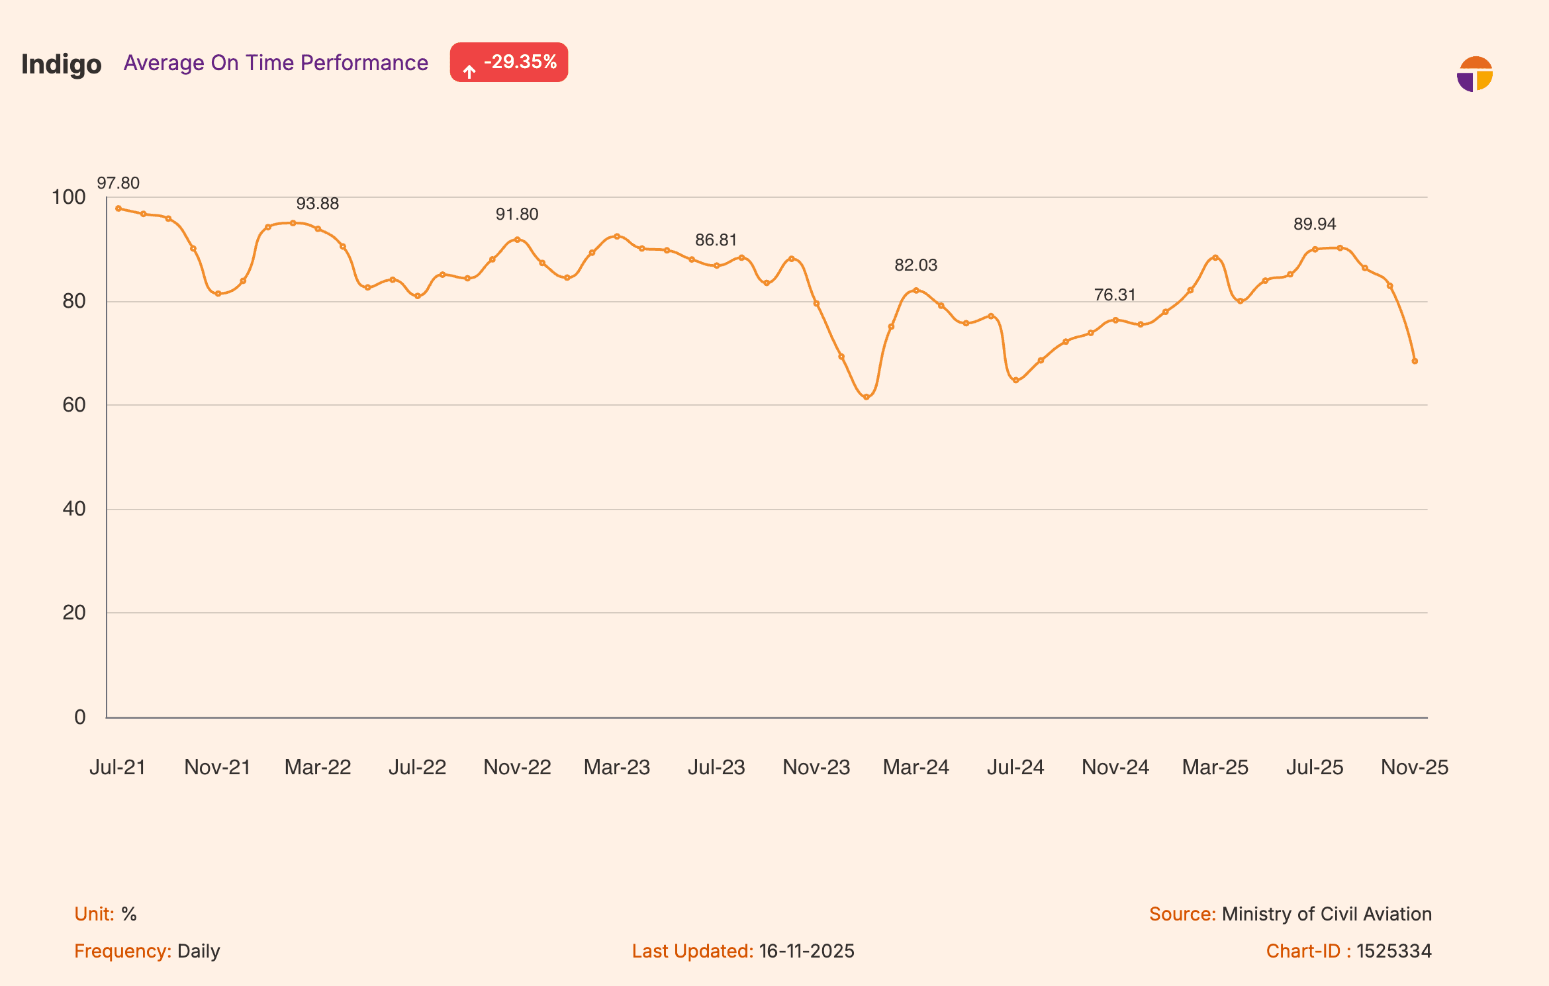Select the Jul-21 x-axis label

point(118,768)
